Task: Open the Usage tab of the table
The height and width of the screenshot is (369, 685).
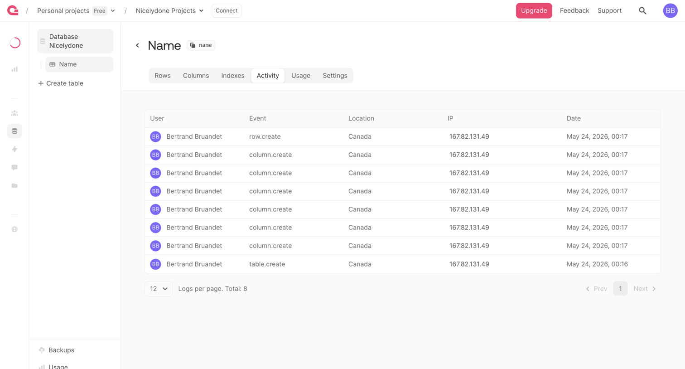Action: pyautogui.click(x=301, y=76)
